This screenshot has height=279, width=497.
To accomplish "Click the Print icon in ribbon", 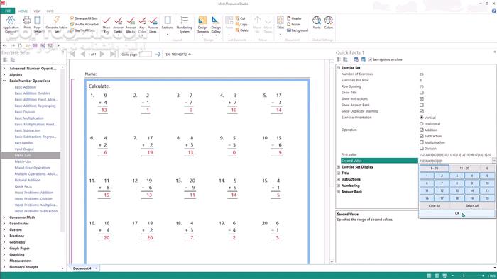I will 27,21.
